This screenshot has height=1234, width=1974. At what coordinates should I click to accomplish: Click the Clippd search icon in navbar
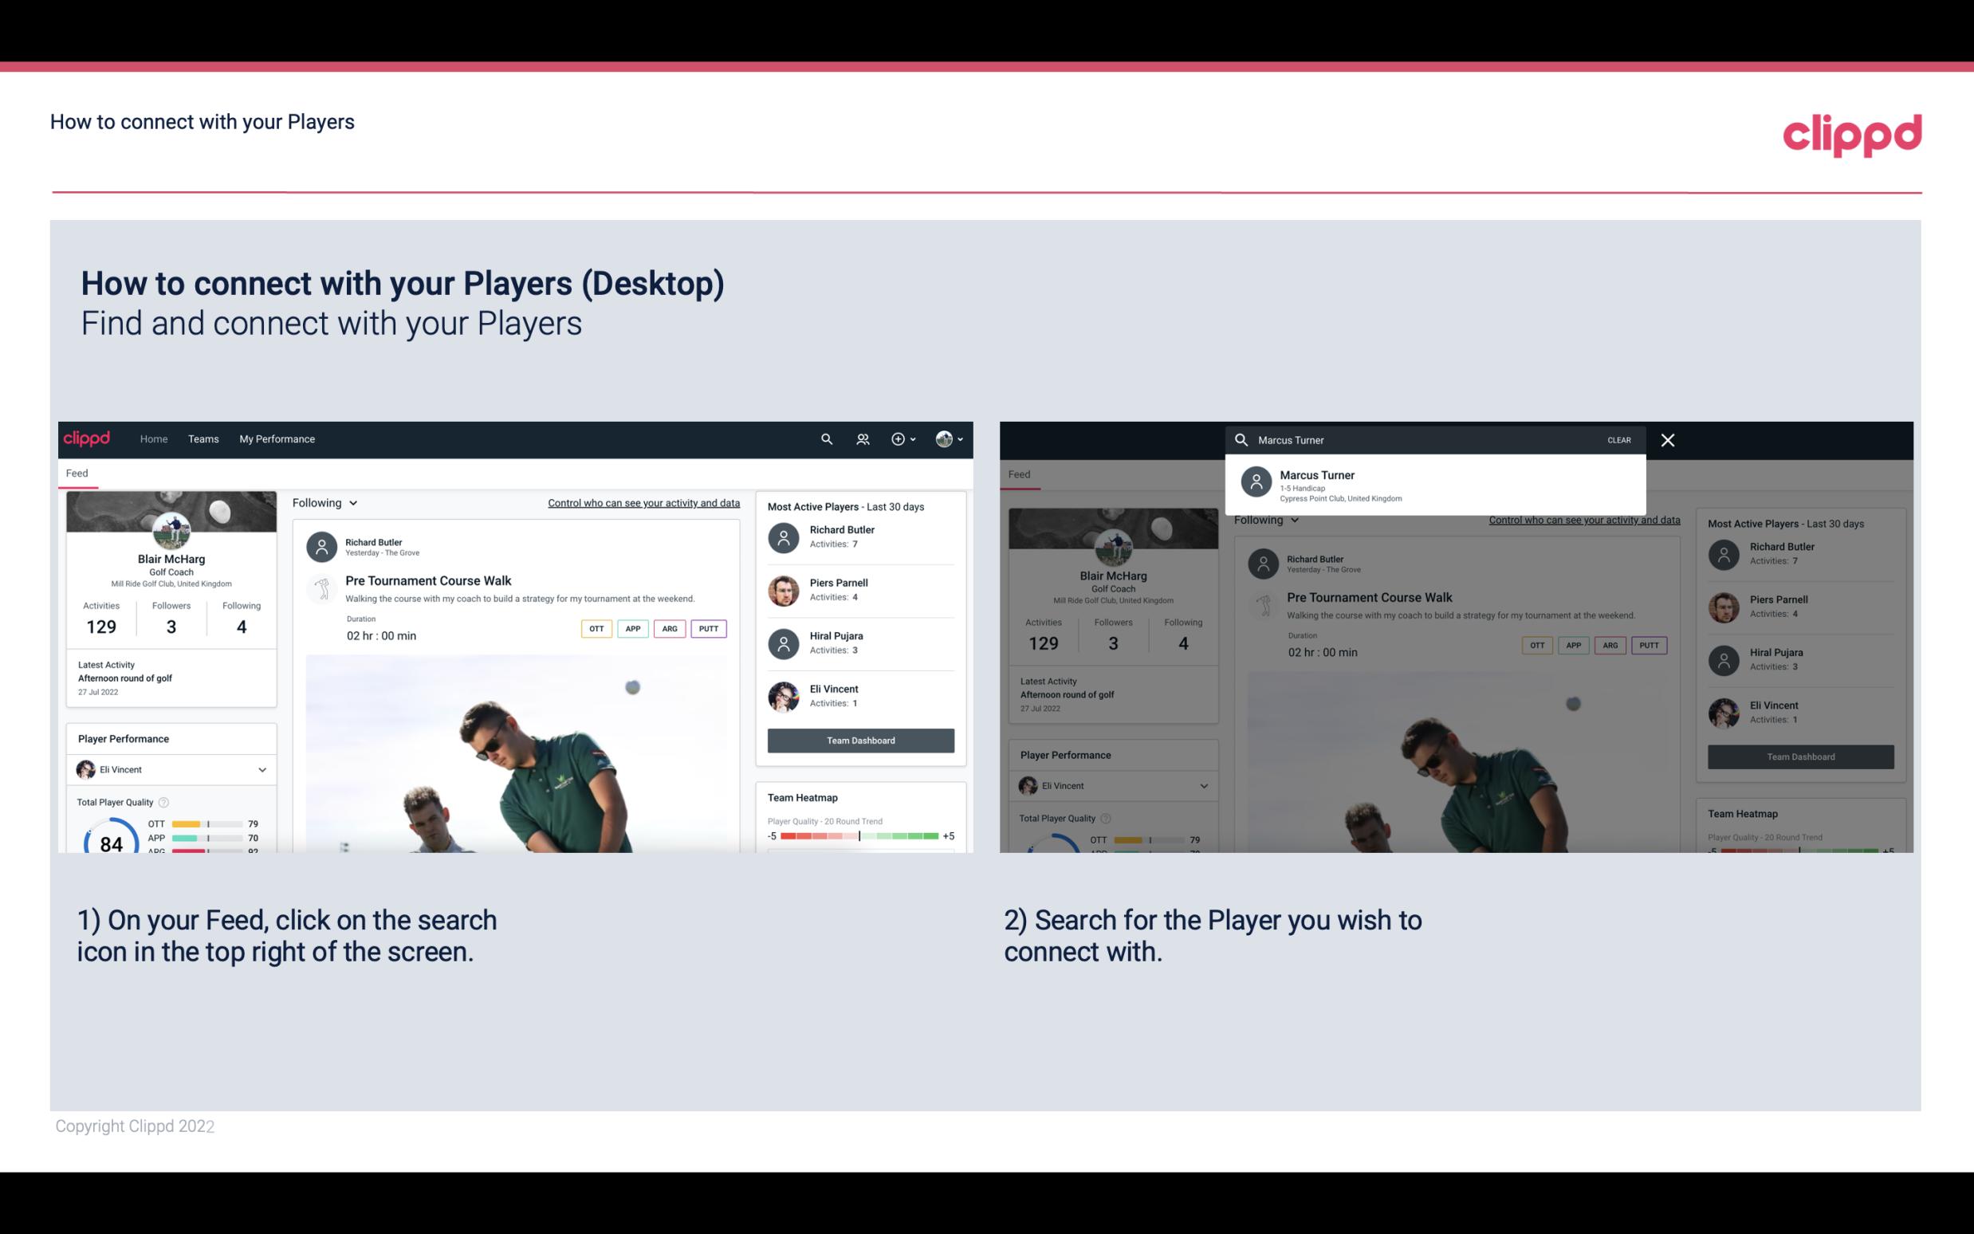pos(824,438)
